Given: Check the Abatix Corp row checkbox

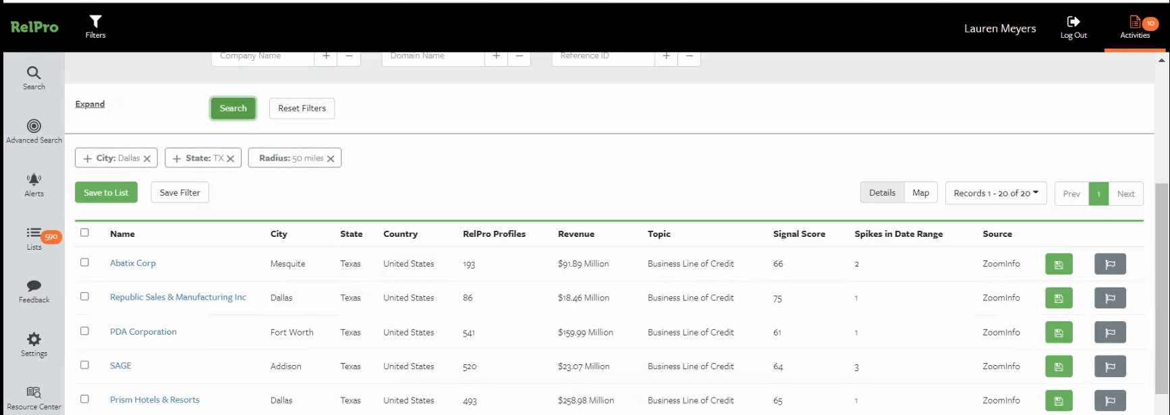Looking at the screenshot, I should click(84, 262).
